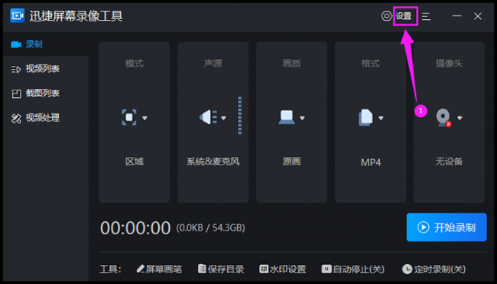Click the webcam camera icon
Image resolution: width=497 pixels, height=284 pixels.
pos(443,118)
